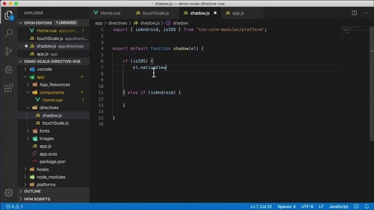Click the app breadcrumb segment
Screen dimensions: 374x210
99,23
